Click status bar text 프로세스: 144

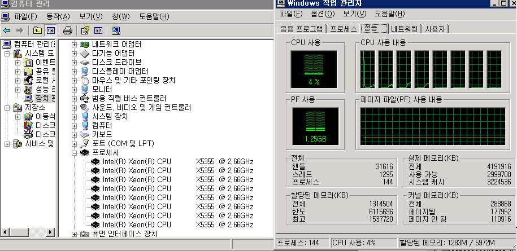click(298, 243)
